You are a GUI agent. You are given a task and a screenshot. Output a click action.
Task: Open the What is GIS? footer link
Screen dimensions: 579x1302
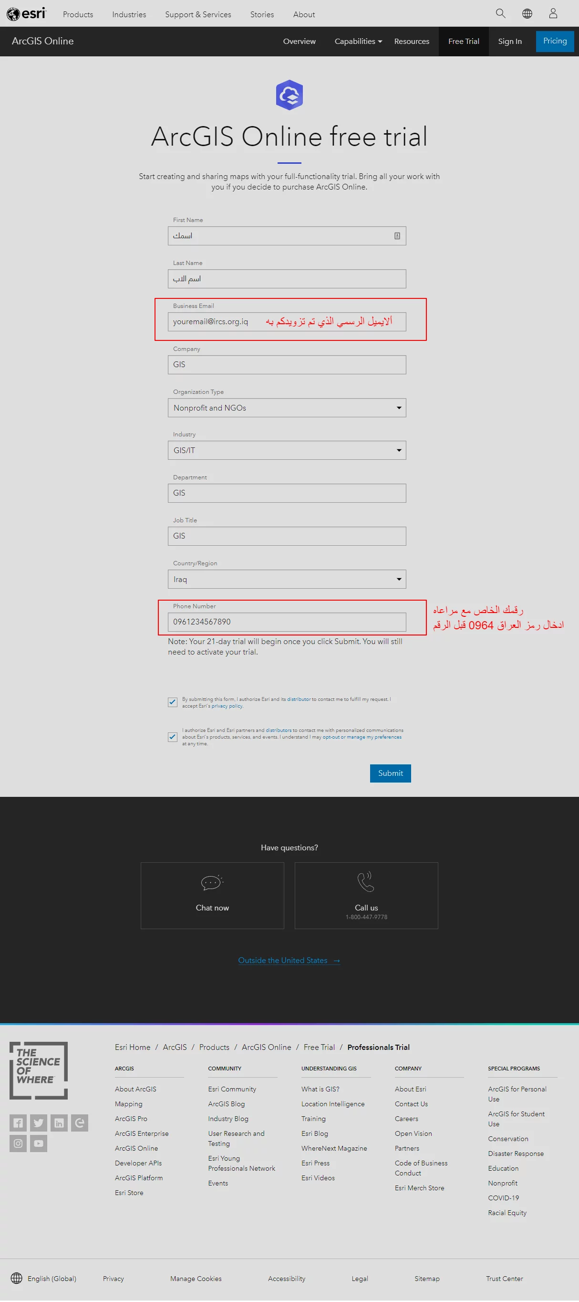tap(320, 1090)
